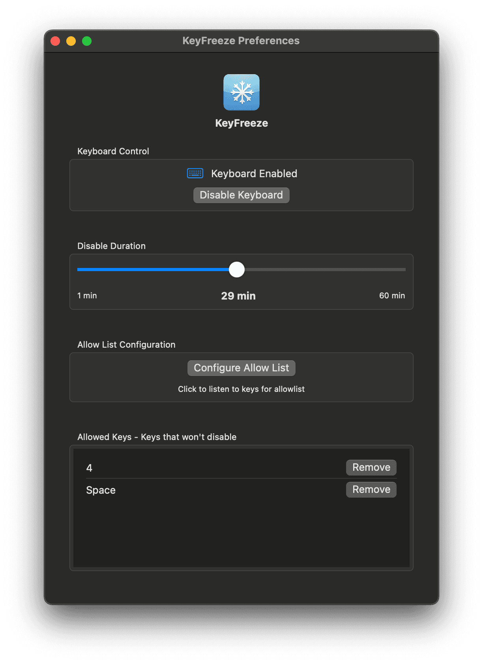Viewport: 483px width, 663px height.
Task: Click the 'KeyFreeze Preferences' window title
Action: 241,41
